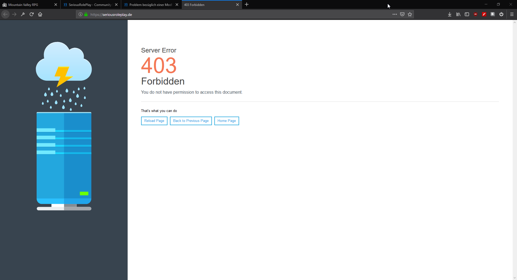Show site information via info icon
Image resolution: width=517 pixels, height=280 pixels.
tap(81, 14)
